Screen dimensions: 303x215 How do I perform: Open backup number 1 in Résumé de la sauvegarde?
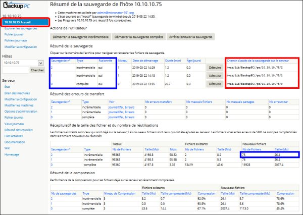(x=52, y=76)
